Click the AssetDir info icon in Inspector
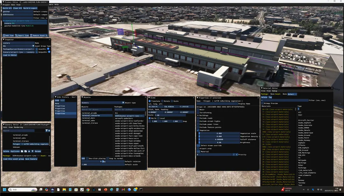 tap(48, 49)
